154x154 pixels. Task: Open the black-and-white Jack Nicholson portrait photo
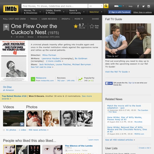tap(68, 118)
